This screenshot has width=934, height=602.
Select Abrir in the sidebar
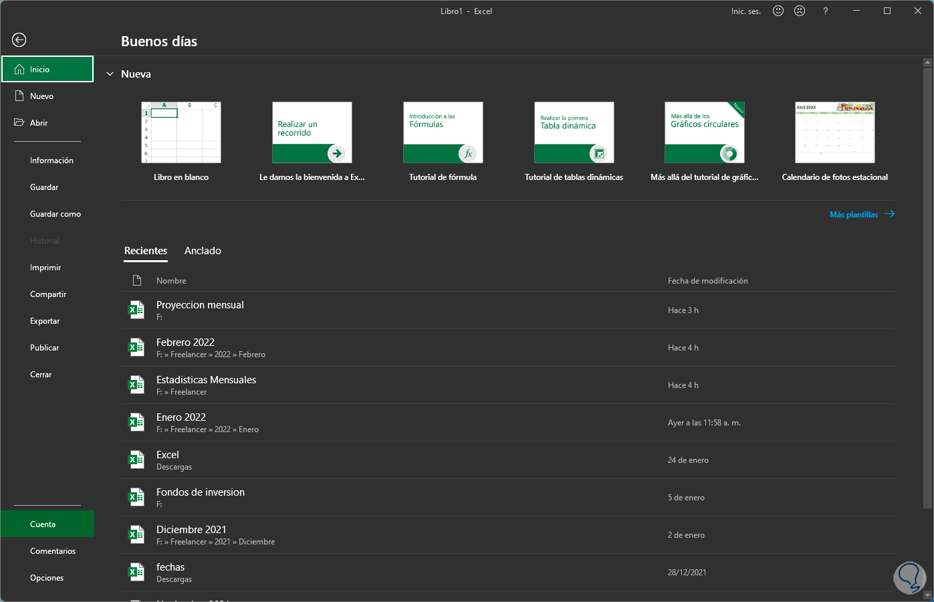47,122
